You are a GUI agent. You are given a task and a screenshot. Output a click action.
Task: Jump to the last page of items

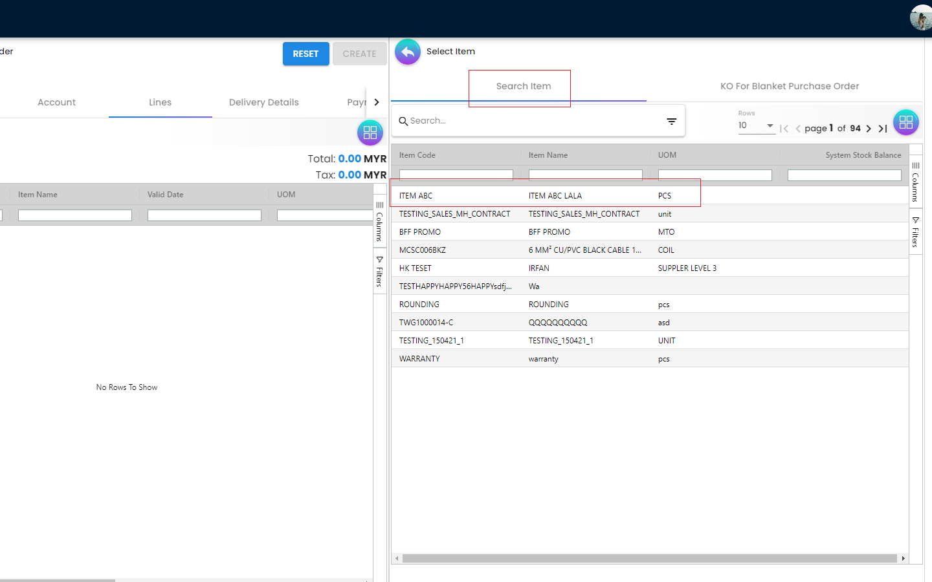point(883,129)
